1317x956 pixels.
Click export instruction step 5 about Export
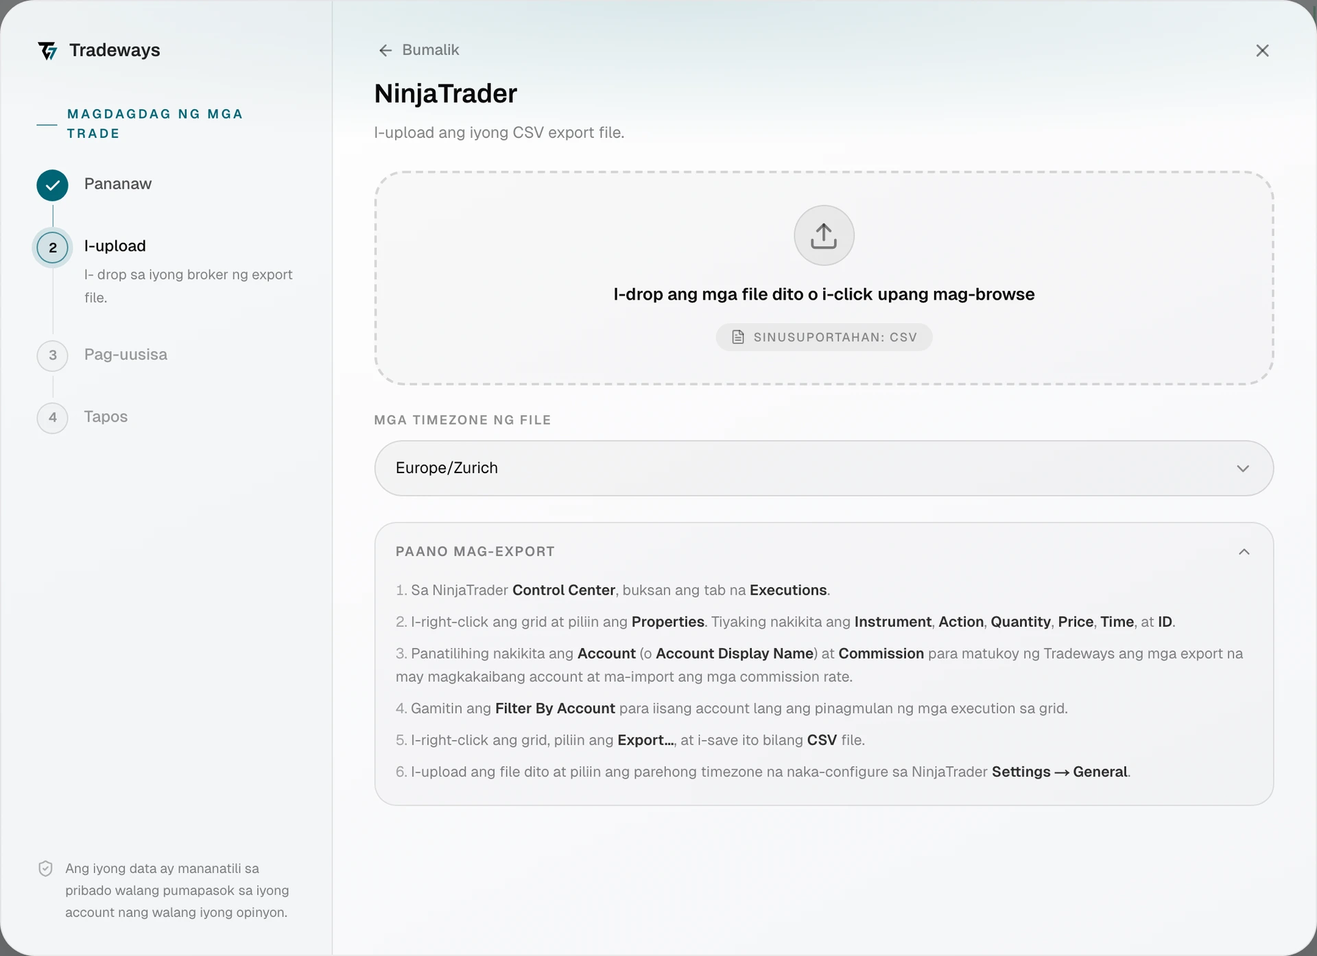630,741
